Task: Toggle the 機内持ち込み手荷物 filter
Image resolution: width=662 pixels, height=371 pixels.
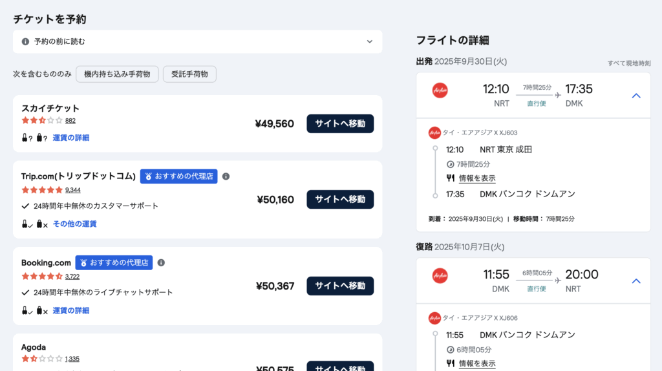Action: click(x=117, y=74)
